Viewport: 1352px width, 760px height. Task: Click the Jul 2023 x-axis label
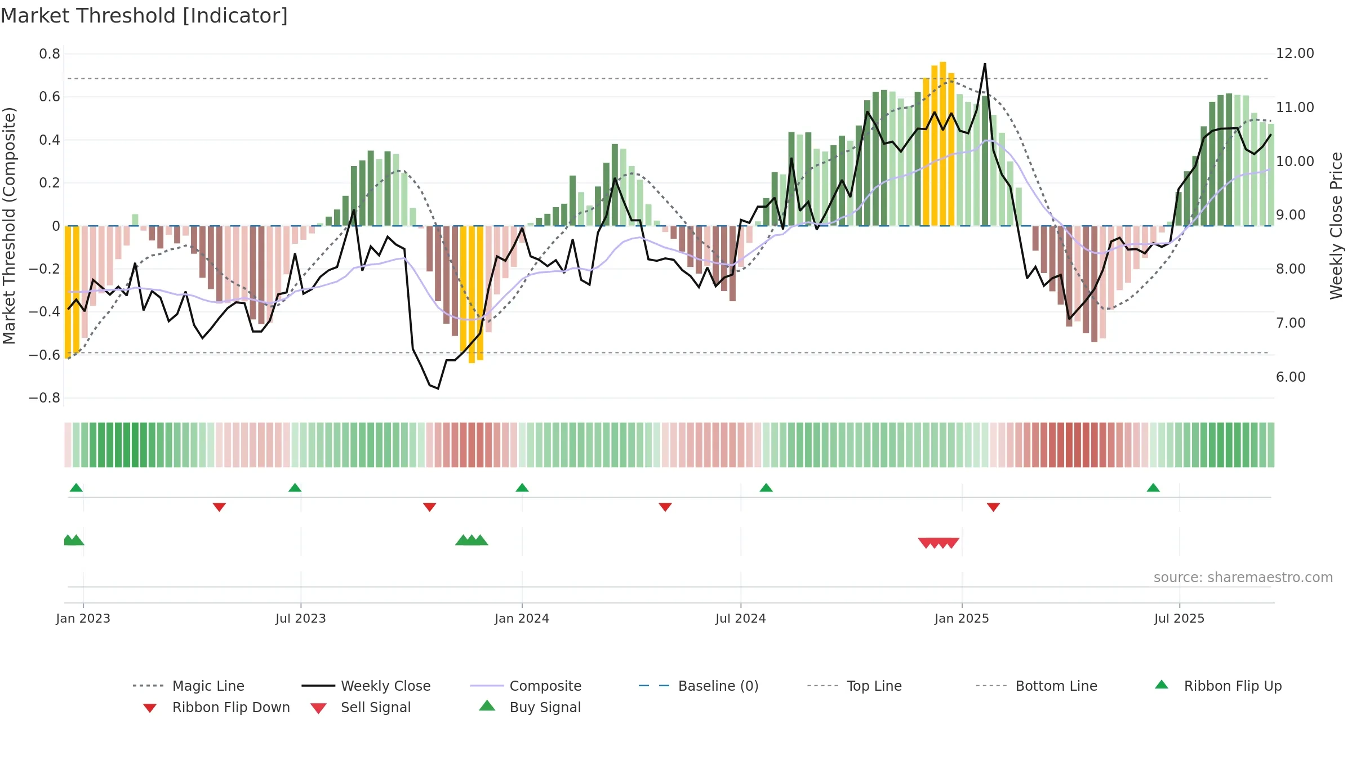coord(301,618)
